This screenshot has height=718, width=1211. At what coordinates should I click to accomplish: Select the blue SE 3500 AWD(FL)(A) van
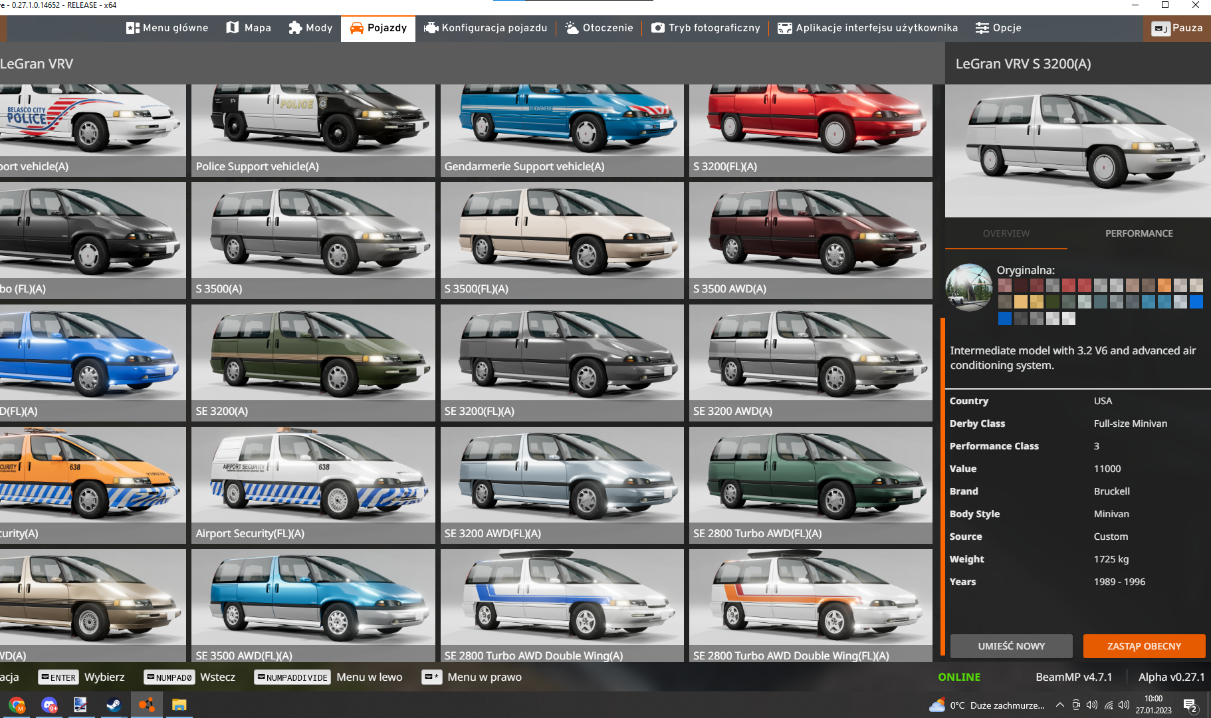click(x=313, y=605)
